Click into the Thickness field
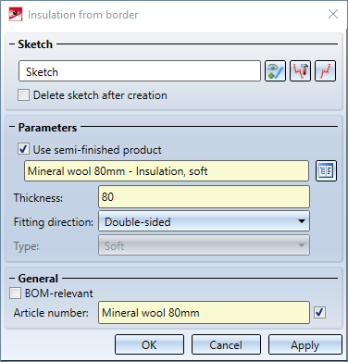 (x=204, y=197)
